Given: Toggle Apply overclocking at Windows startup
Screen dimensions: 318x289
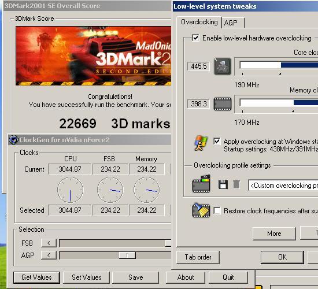Looking at the screenshot, I should pos(217,141).
